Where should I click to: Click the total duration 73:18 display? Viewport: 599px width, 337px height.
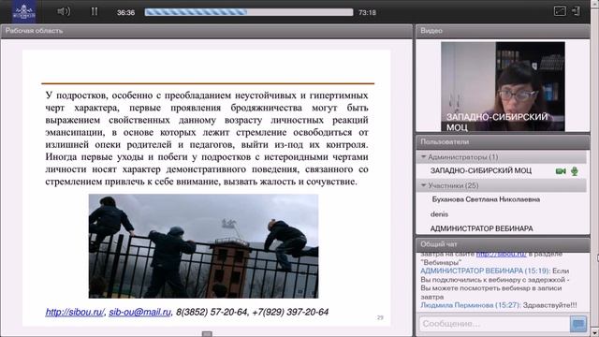pyautogui.click(x=367, y=12)
